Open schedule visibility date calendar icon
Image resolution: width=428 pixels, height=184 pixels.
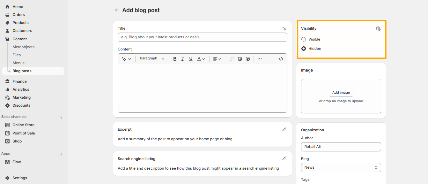click(x=378, y=28)
